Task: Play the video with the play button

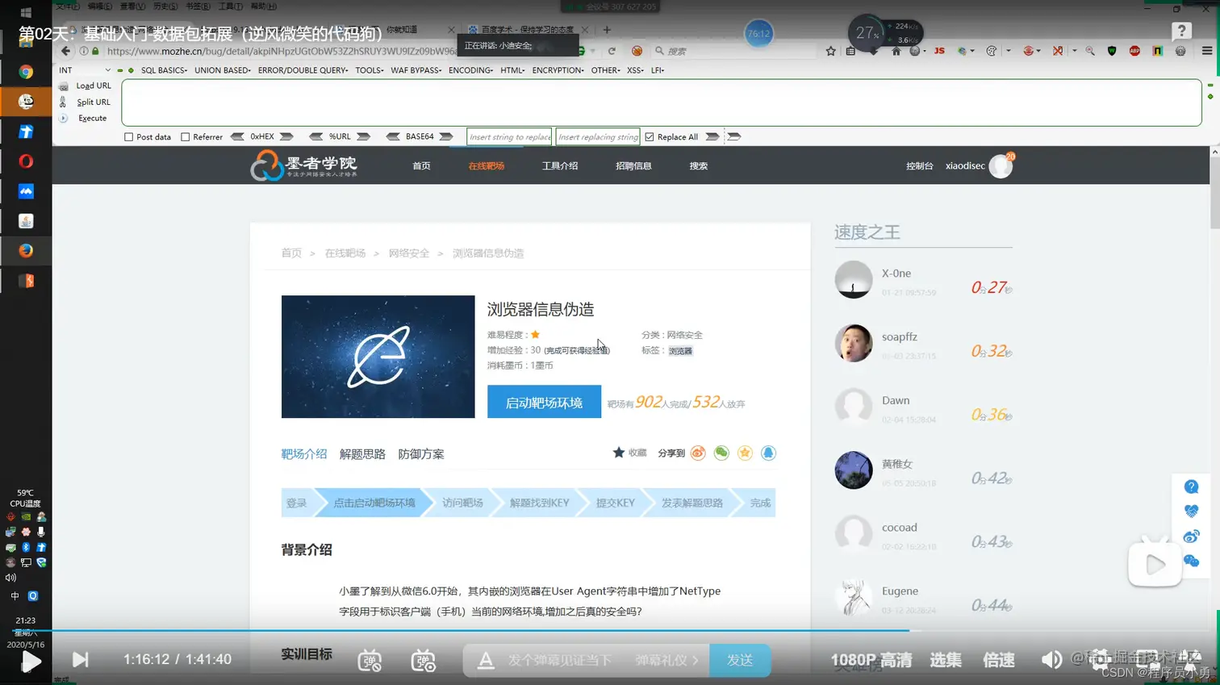Action: [x=31, y=662]
